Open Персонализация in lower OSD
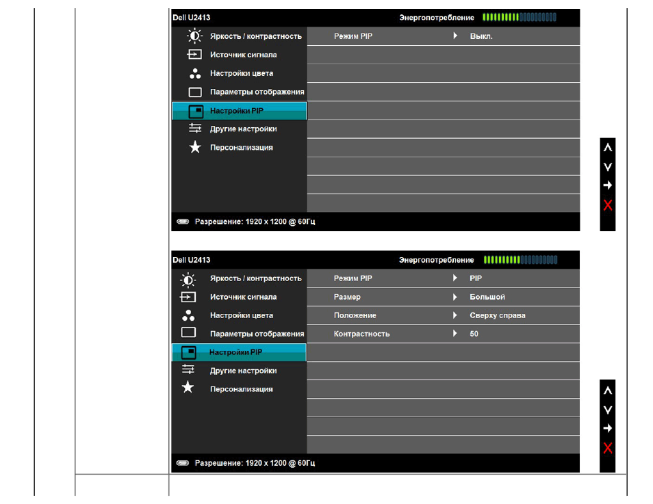653x504 pixels. tap(241, 389)
